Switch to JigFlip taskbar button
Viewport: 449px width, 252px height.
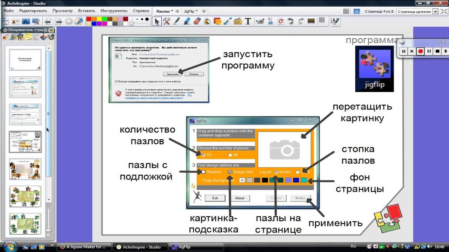click(x=196, y=247)
